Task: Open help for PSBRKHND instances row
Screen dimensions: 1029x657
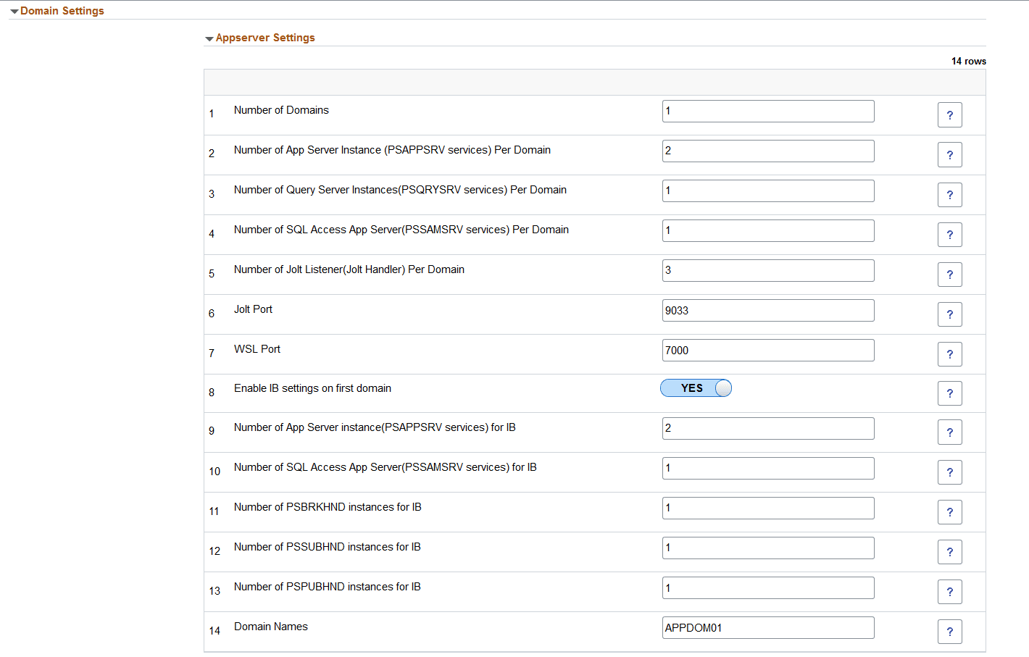Action: click(x=949, y=511)
